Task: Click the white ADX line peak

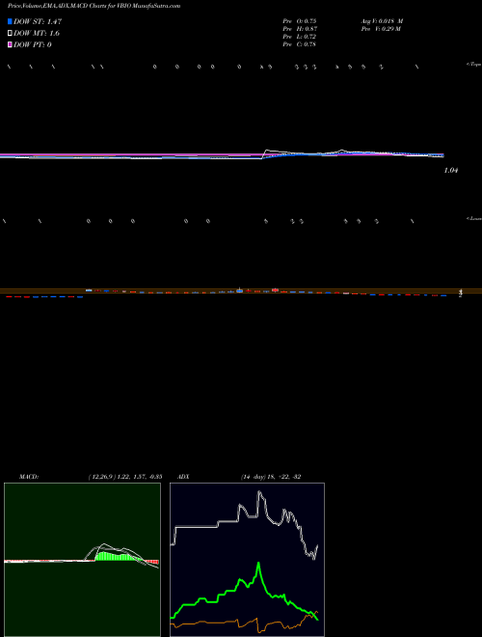Action: click(x=259, y=493)
